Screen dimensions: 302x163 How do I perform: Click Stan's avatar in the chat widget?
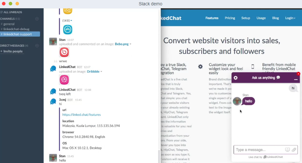coord(237,101)
